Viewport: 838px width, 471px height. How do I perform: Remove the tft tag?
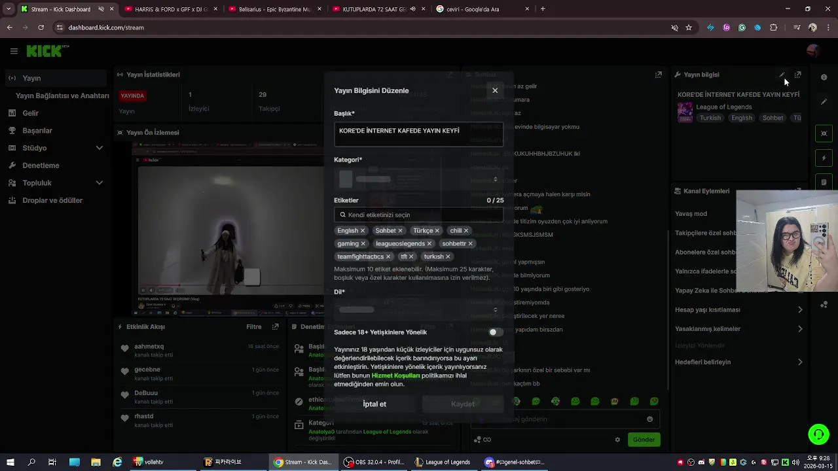coord(411,256)
